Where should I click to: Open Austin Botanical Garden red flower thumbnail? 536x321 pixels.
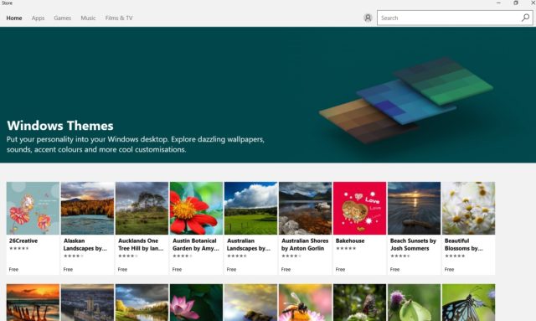[x=196, y=208]
